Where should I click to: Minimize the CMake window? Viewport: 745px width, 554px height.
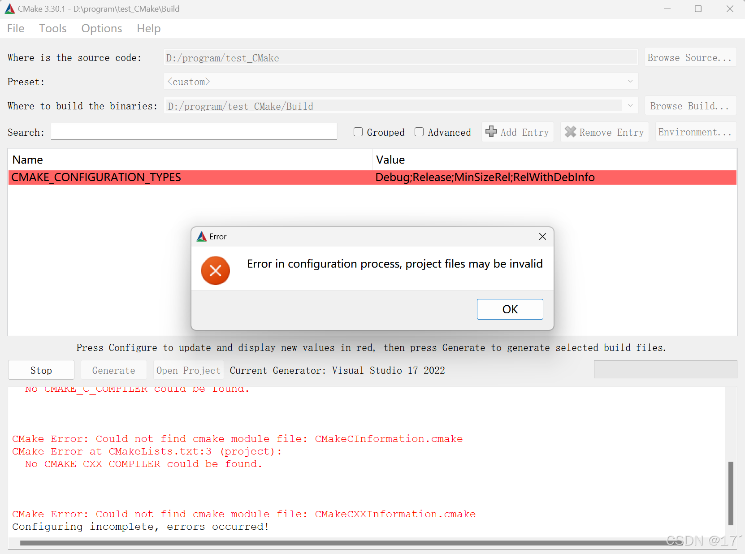tap(667, 9)
